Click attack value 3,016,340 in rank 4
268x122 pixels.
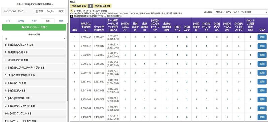point(86,64)
